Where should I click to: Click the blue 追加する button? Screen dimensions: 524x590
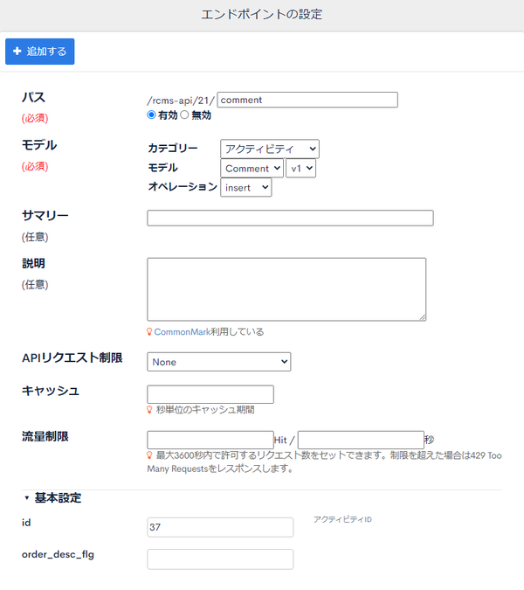coord(40,52)
